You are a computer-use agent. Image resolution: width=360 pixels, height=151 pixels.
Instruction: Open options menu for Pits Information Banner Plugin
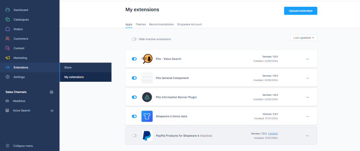point(307,97)
